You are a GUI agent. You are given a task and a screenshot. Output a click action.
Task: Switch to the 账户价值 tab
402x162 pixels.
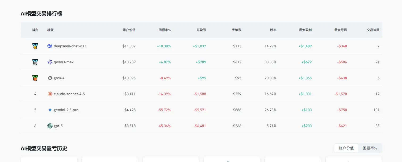coord(346,148)
